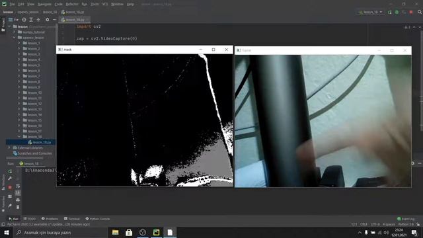Viewport: 423px width, 238px height.
Task: Show hidden system tray icons chevron
Action: tap(360, 232)
